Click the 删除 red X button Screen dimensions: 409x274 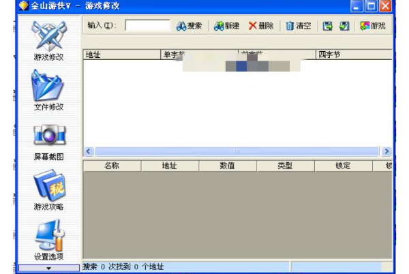(261, 26)
